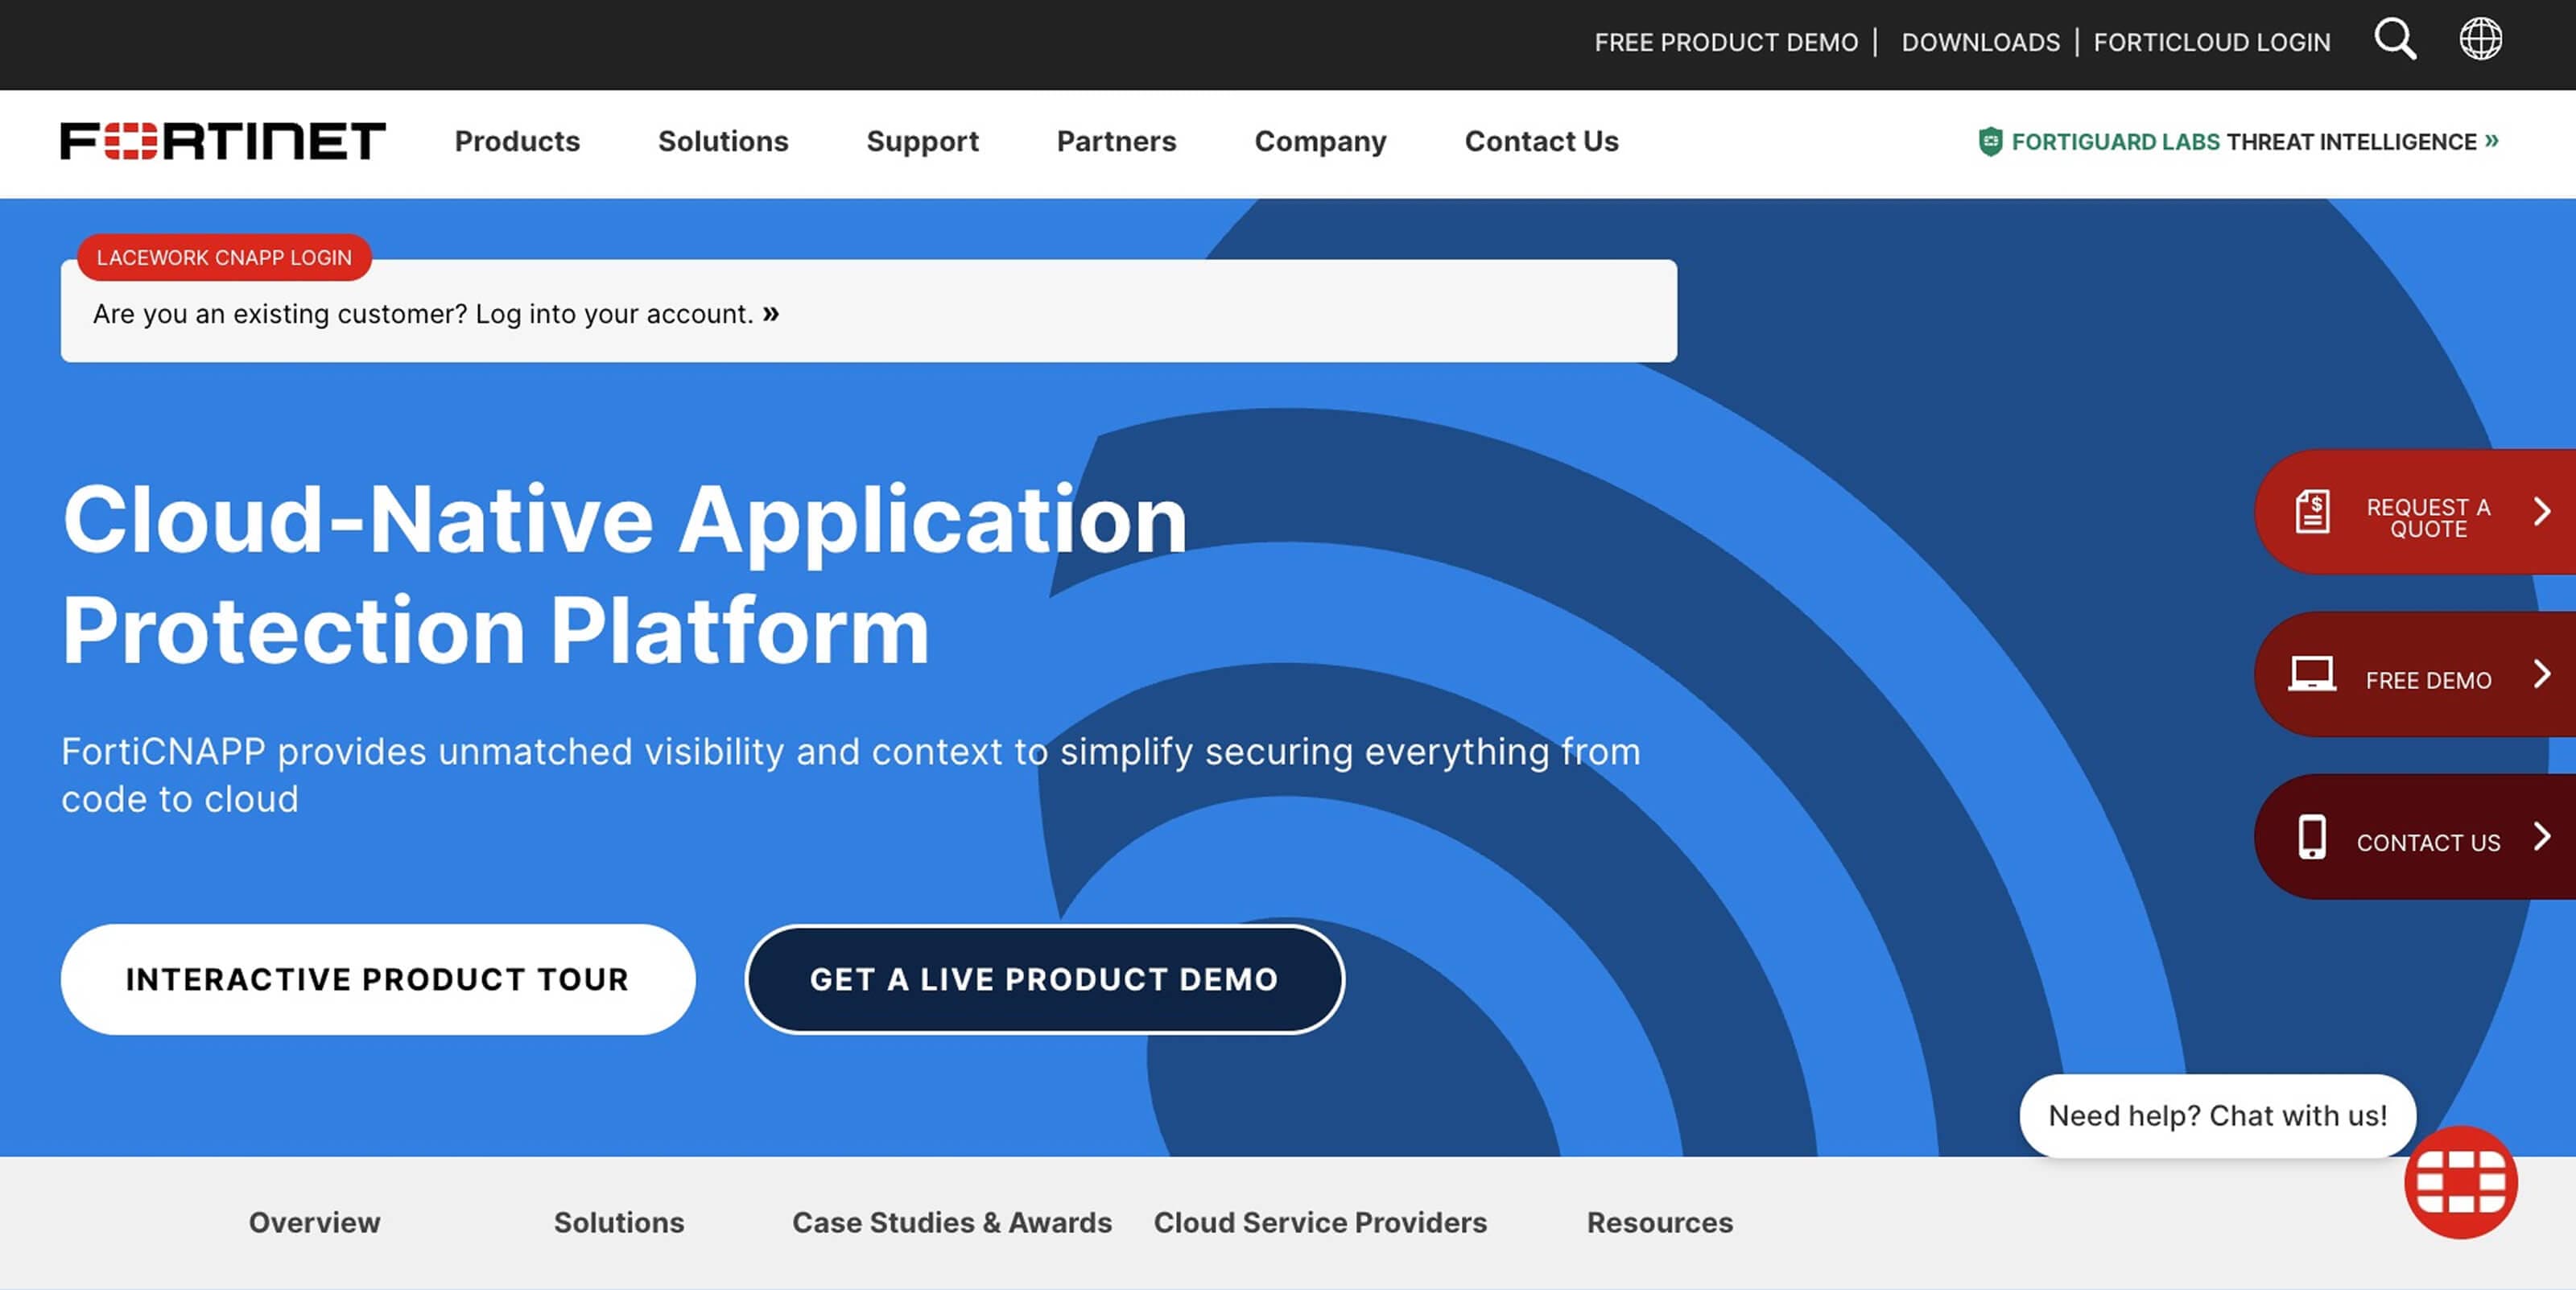Viewport: 2576px width, 1290px height.
Task: Click Interactive Product Tour button
Action: point(378,979)
